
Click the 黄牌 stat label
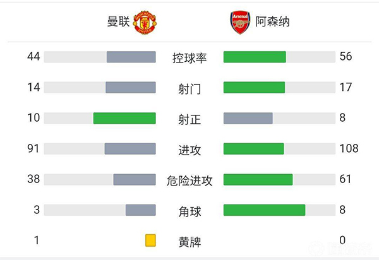[x=189, y=241]
